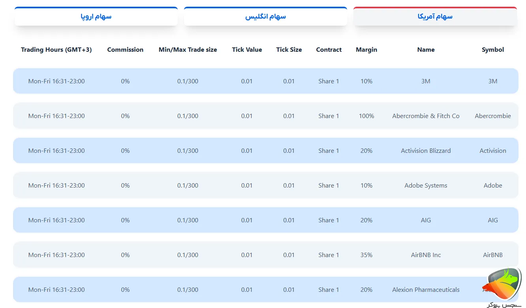Viewport: 526px width, 308px height.
Task: Click the Trading Hours (GMT+3) column header
Action: (56, 49)
